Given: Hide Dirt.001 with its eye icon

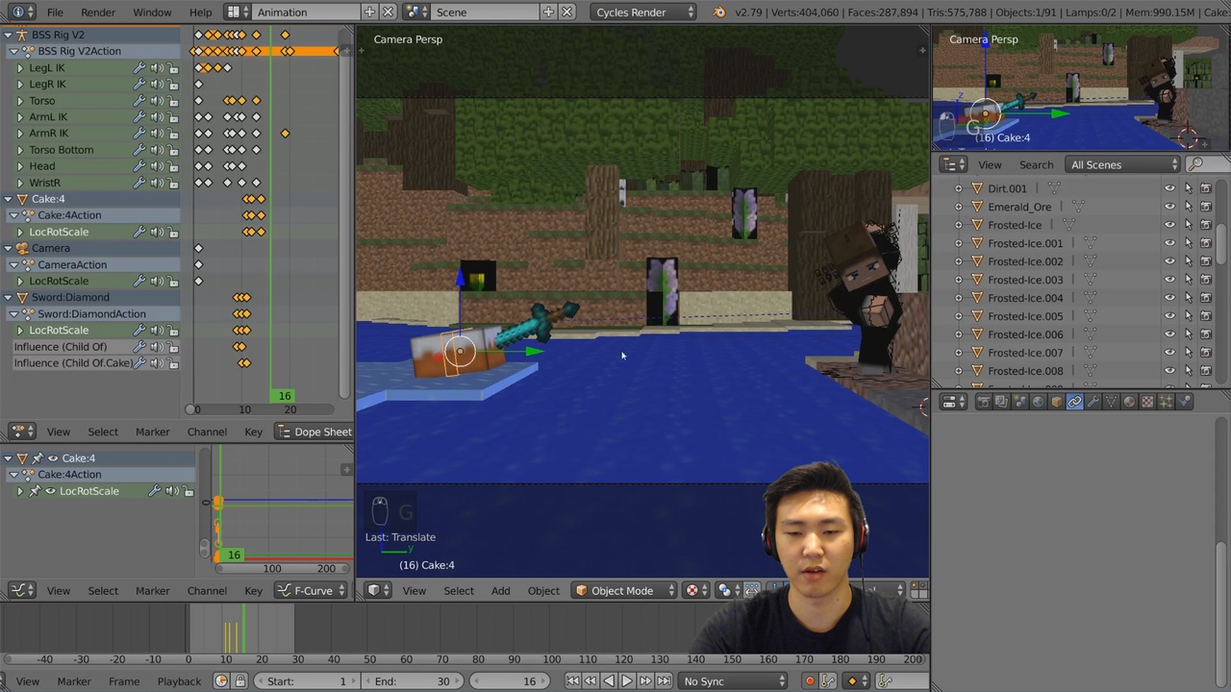Looking at the screenshot, I should click(1169, 188).
